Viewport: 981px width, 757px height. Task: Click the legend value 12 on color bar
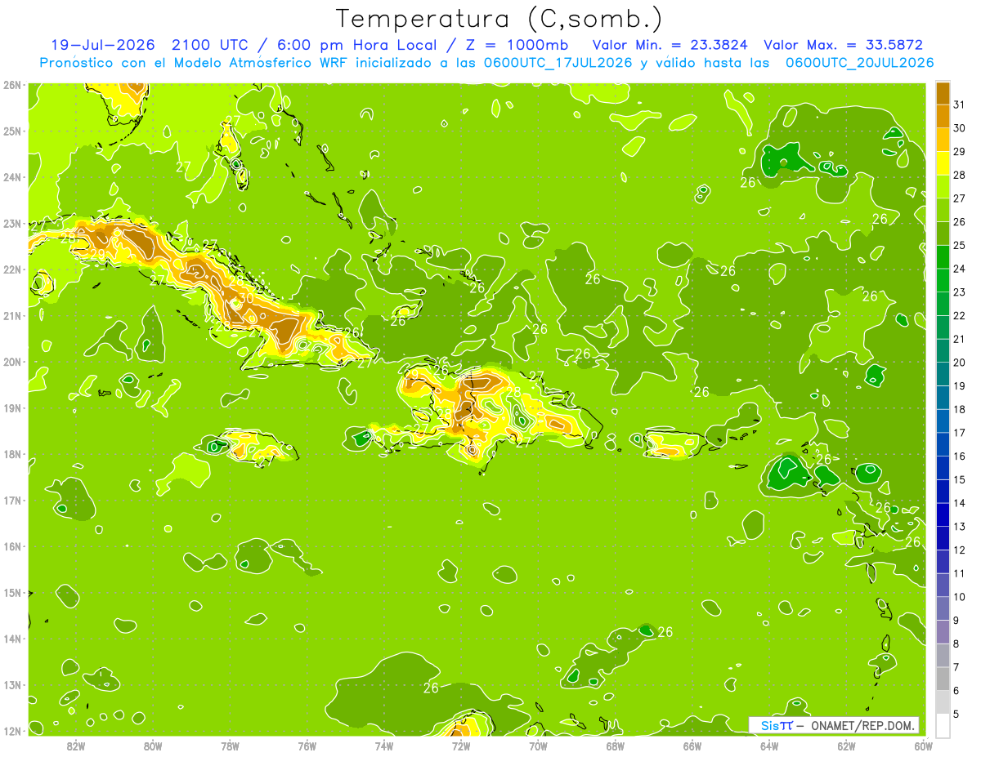(x=960, y=550)
